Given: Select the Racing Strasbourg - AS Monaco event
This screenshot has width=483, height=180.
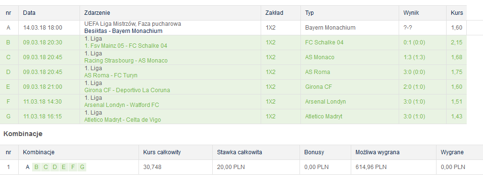Looking at the screenshot, I should coord(126,61).
